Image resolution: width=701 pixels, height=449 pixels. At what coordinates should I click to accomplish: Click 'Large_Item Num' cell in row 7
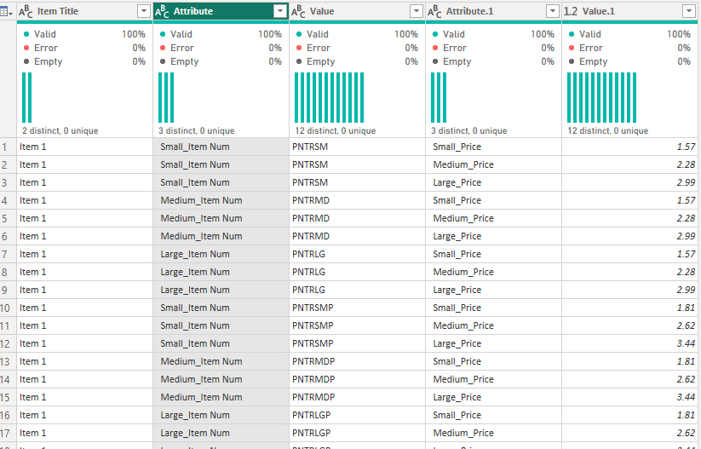(221, 254)
